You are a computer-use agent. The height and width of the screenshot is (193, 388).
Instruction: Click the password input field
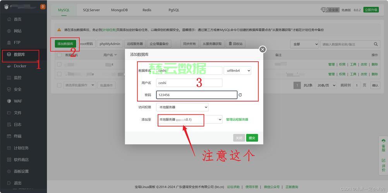point(196,95)
